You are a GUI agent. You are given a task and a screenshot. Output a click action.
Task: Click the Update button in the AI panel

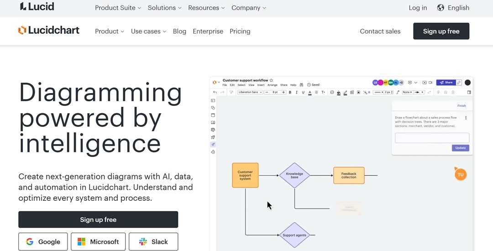pyautogui.click(x=461, y=148)
